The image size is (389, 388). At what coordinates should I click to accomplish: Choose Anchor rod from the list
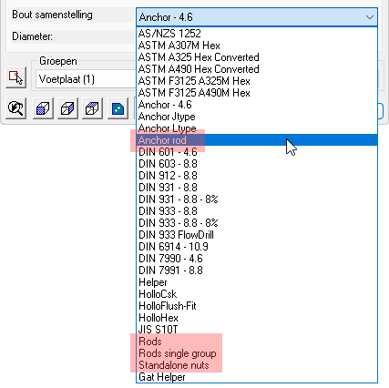[x=257, y=140]
